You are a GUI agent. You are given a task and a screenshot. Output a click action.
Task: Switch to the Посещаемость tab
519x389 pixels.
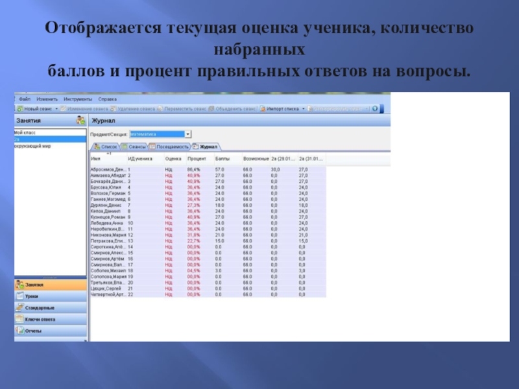tap(169, 147)
